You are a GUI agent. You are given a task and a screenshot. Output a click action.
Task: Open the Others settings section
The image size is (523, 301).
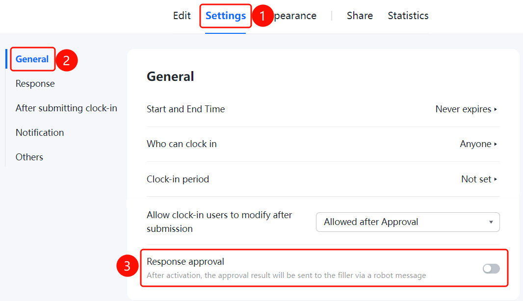(x=29, y=157)
